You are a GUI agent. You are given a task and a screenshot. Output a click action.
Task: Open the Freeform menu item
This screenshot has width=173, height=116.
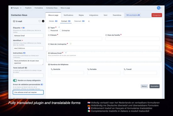[28, 8]
